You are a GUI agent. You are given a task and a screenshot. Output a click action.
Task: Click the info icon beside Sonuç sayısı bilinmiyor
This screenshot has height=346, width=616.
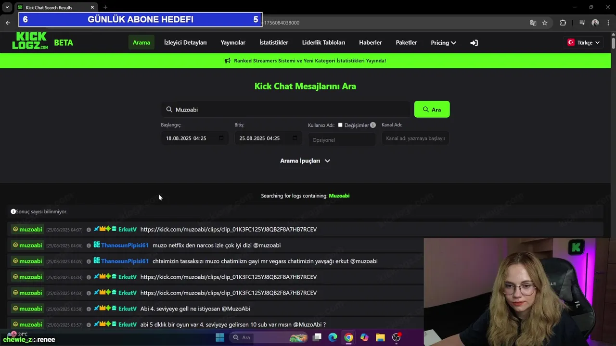[x=13, y=211]
